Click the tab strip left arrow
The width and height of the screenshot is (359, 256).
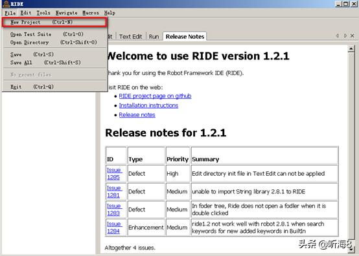pos(337,36)
